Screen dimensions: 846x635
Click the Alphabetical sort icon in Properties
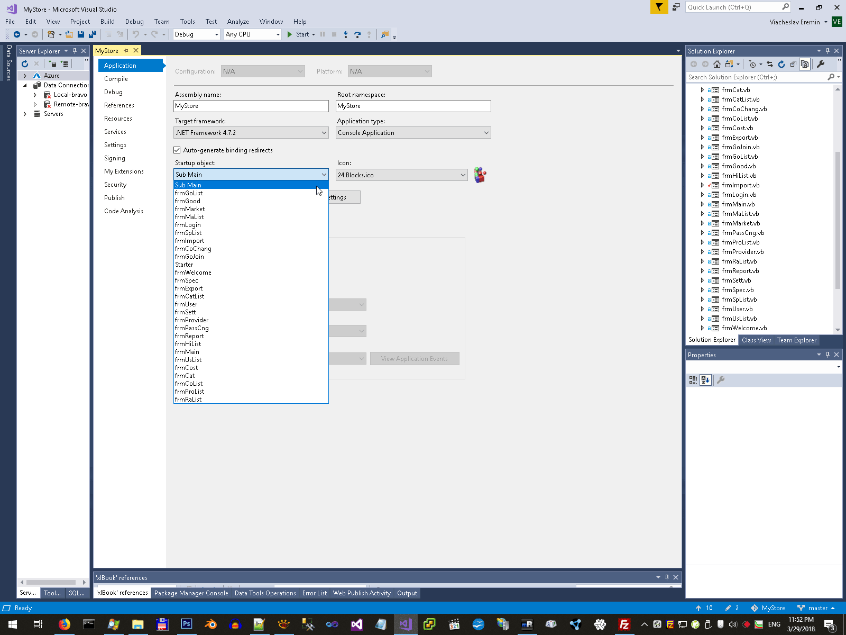tap(705, 380)
